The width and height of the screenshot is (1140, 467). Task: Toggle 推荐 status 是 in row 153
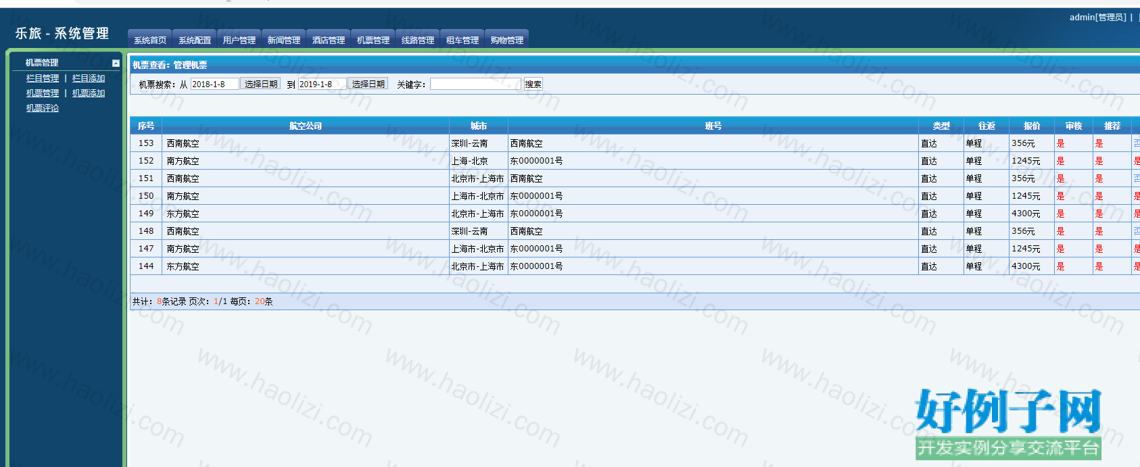coord(1099,143)
